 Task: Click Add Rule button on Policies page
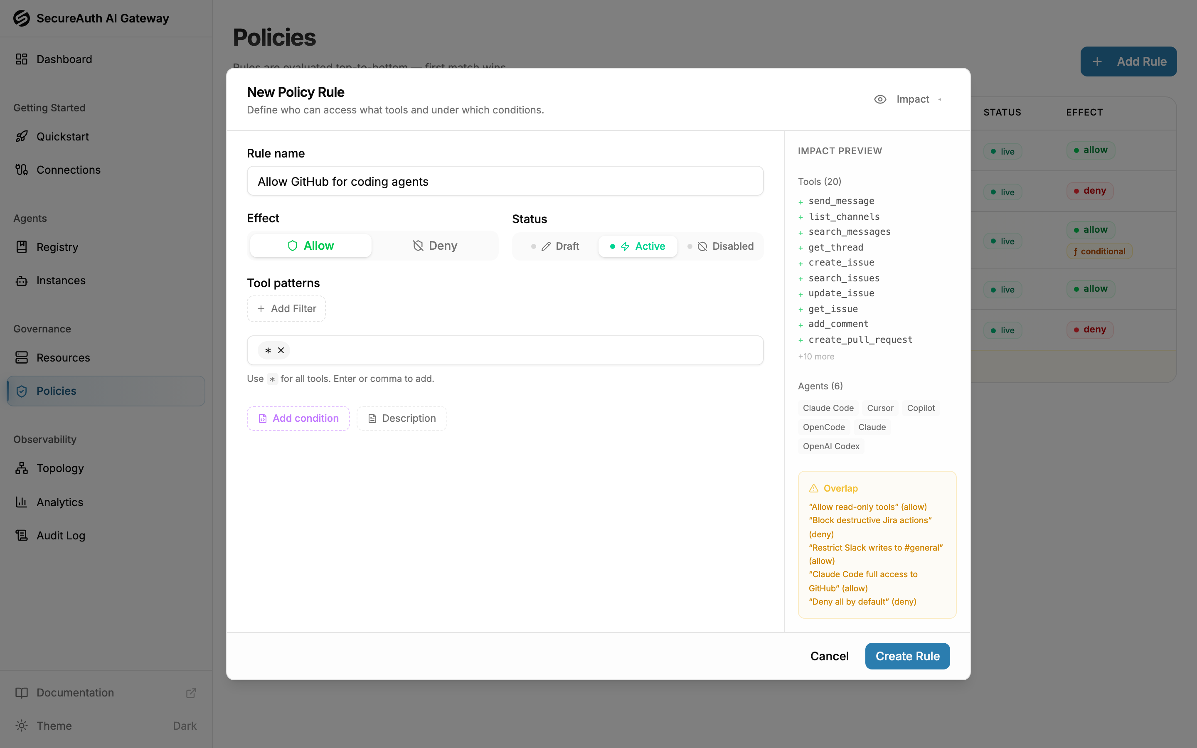coord(1128,62)
